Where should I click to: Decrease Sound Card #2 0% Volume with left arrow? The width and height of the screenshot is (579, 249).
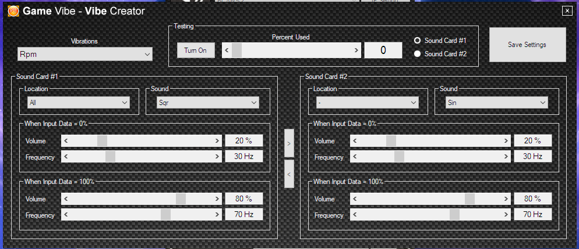pyautogui.click(x=355, y=140)
